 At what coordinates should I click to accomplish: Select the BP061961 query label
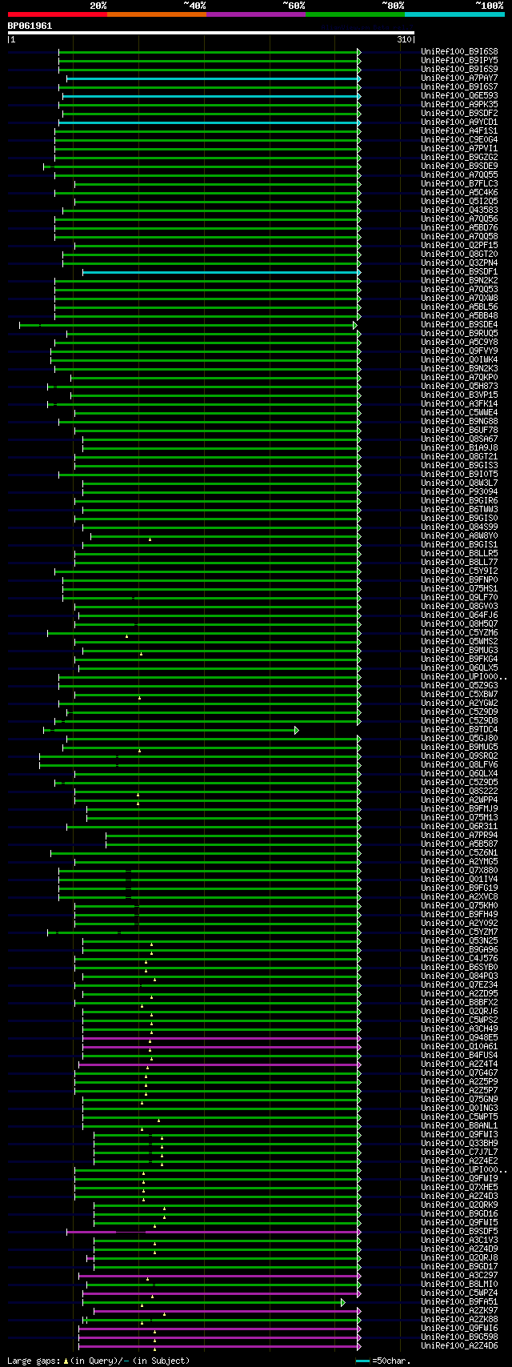click(x=30, y=26)
